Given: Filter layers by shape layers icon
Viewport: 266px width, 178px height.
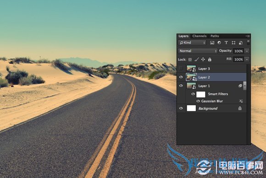Looking at the screenshot, I should [233, 43].
